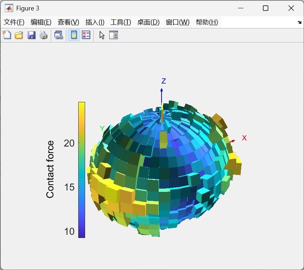
Task: Save the figure using the floppy disk icon
Action: click(31, 35)
